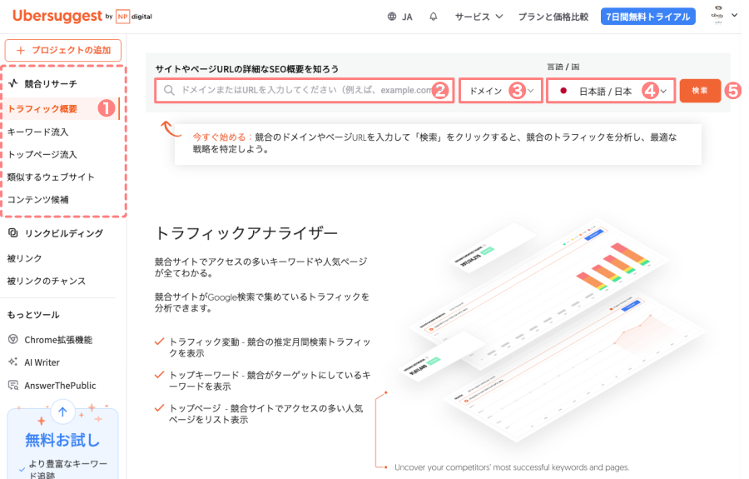Click the リンクビルディング section icon
This screenshot has width=749, height=479.
tap(13, 232)
